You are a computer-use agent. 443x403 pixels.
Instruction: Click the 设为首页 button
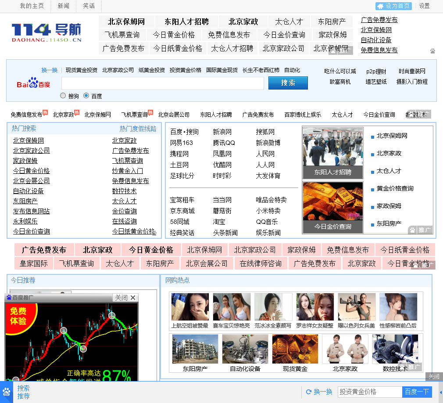393,6
